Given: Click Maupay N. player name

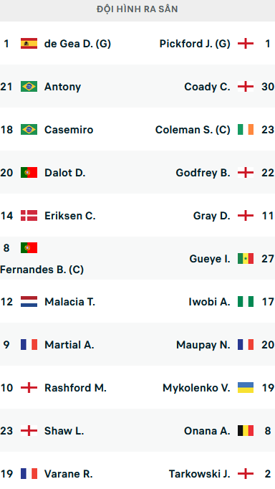Looking at the screenshot, I should [x=203, y=345].
